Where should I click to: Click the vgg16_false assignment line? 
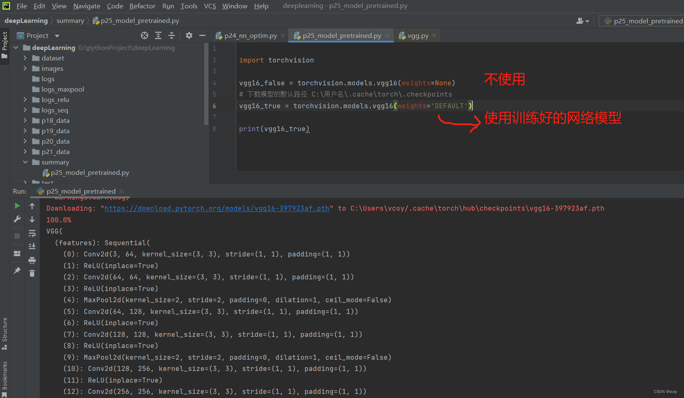tap(347, 83)
